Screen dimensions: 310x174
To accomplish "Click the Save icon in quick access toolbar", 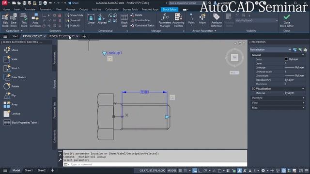I will pyautogui.click(x=24, y=3).
